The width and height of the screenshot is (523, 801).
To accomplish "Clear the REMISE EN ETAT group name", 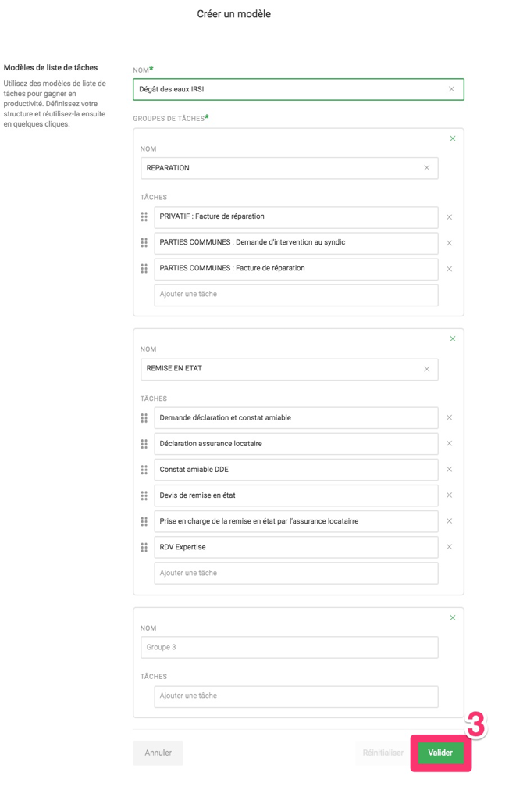I will (x=427, y=369).
